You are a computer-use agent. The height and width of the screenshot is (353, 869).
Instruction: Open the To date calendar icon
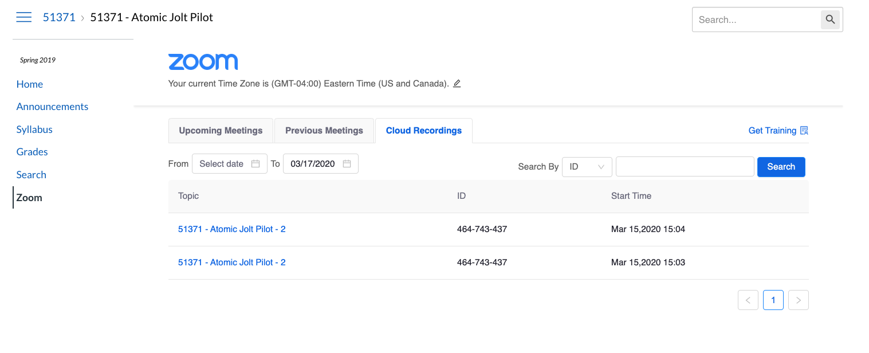[x=347, y=164]
